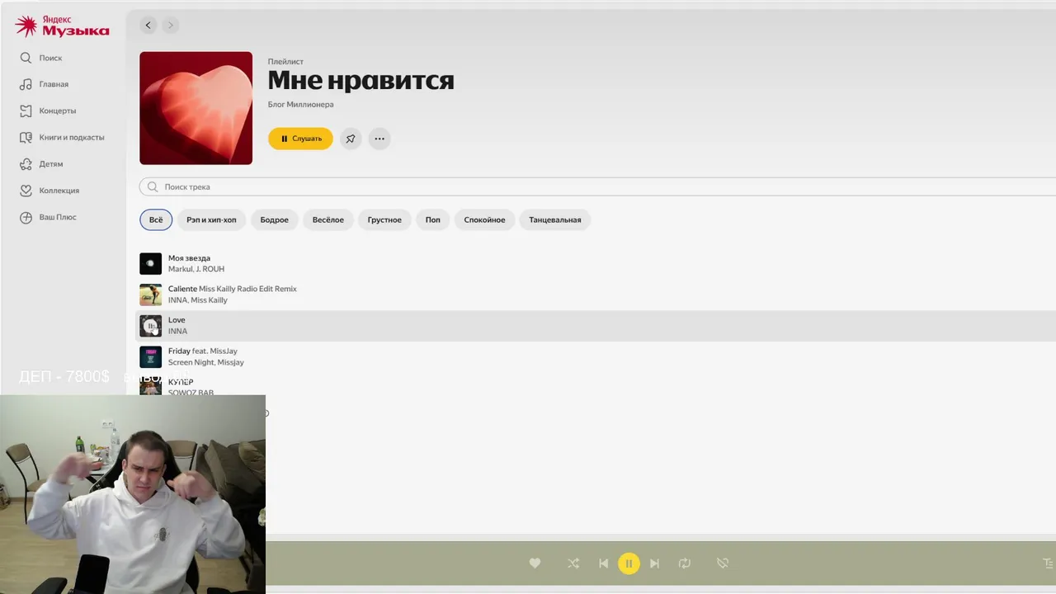
Task: Pause the playlist with the Слушать button
Action: coord(300,139)
